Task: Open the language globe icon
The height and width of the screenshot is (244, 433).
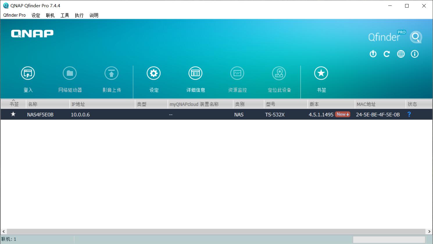Action: coord(401,54)
